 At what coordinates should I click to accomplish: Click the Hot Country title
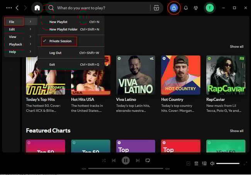(172, 99)
